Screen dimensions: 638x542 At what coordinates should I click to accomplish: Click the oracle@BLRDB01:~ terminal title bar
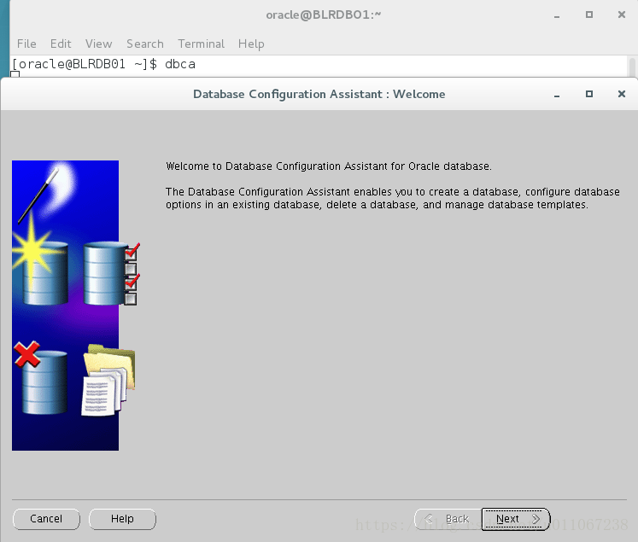tap(324, 15)
